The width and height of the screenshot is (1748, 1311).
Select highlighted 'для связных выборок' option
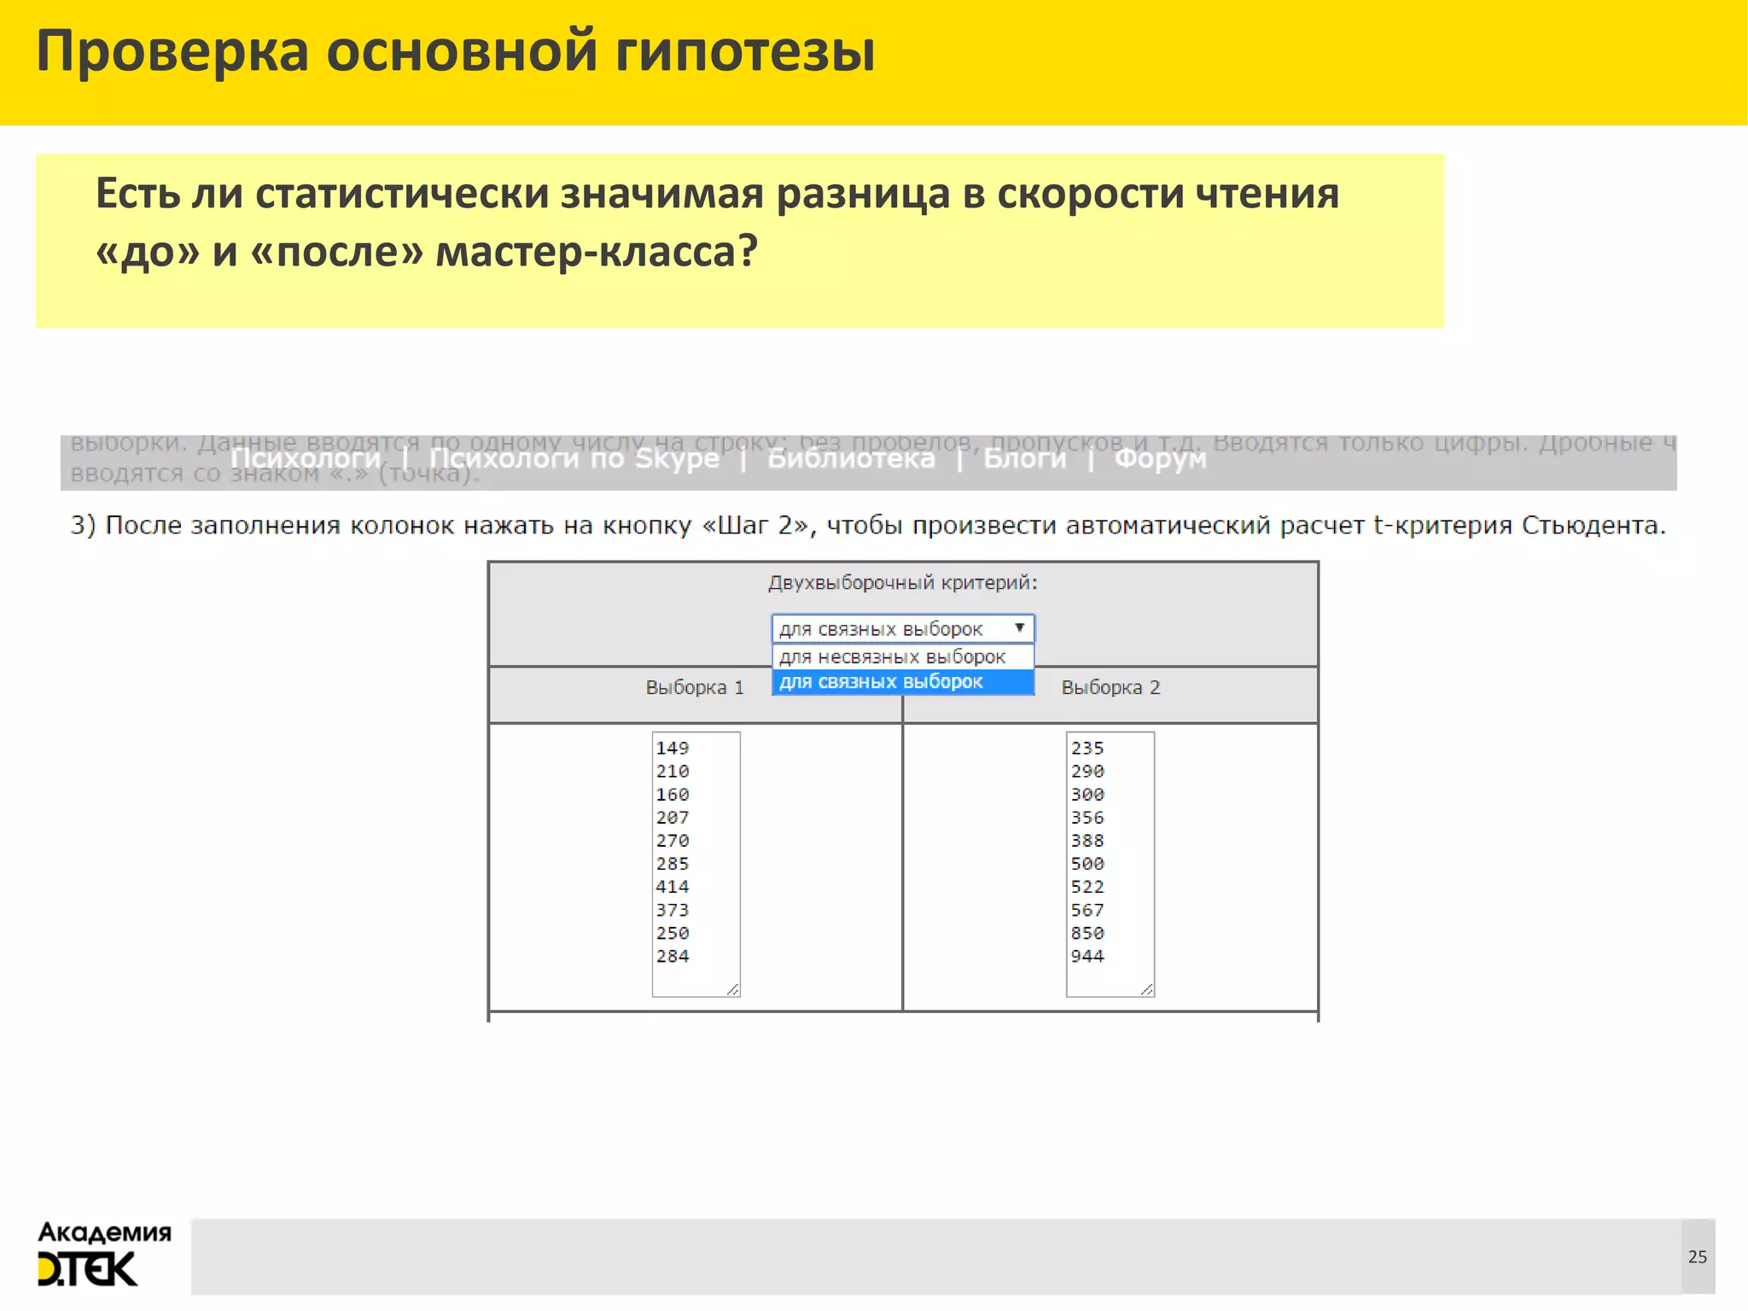(x=882, y=682)
